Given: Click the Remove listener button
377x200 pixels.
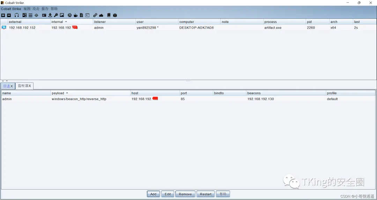Looking at the screenshot, I should click(185, 194).
